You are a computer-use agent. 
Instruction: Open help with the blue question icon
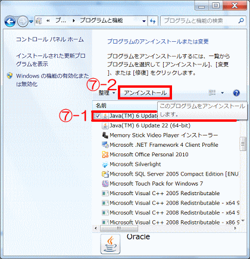(236, 92)
